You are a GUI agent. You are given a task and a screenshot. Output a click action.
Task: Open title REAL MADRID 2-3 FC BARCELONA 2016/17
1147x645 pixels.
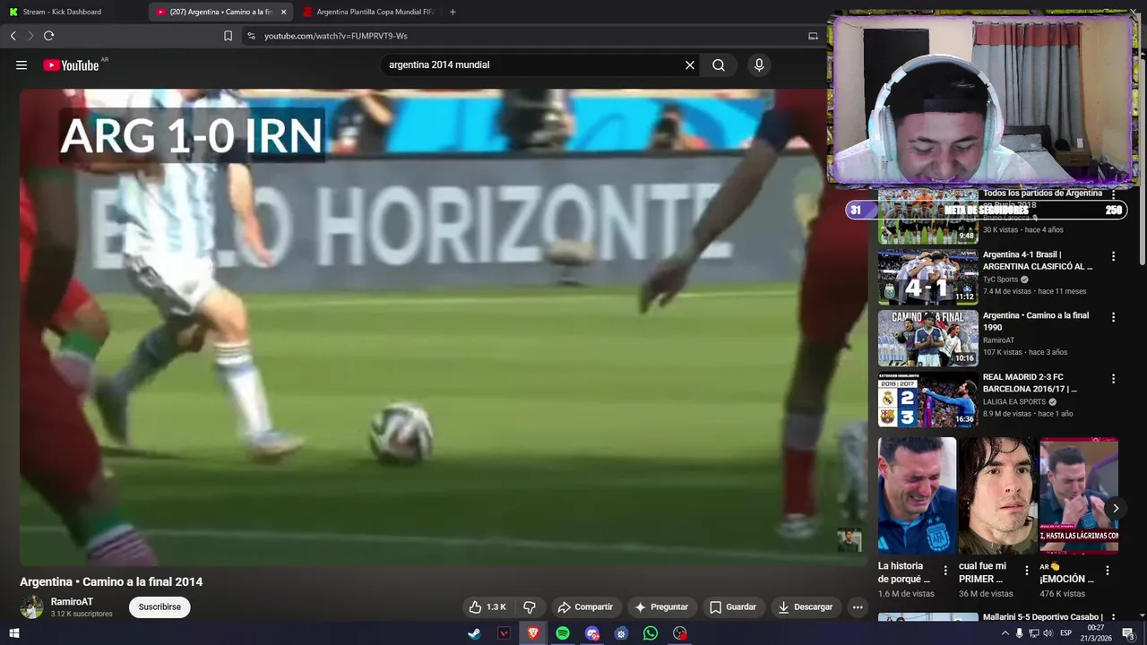[1031, 383]
